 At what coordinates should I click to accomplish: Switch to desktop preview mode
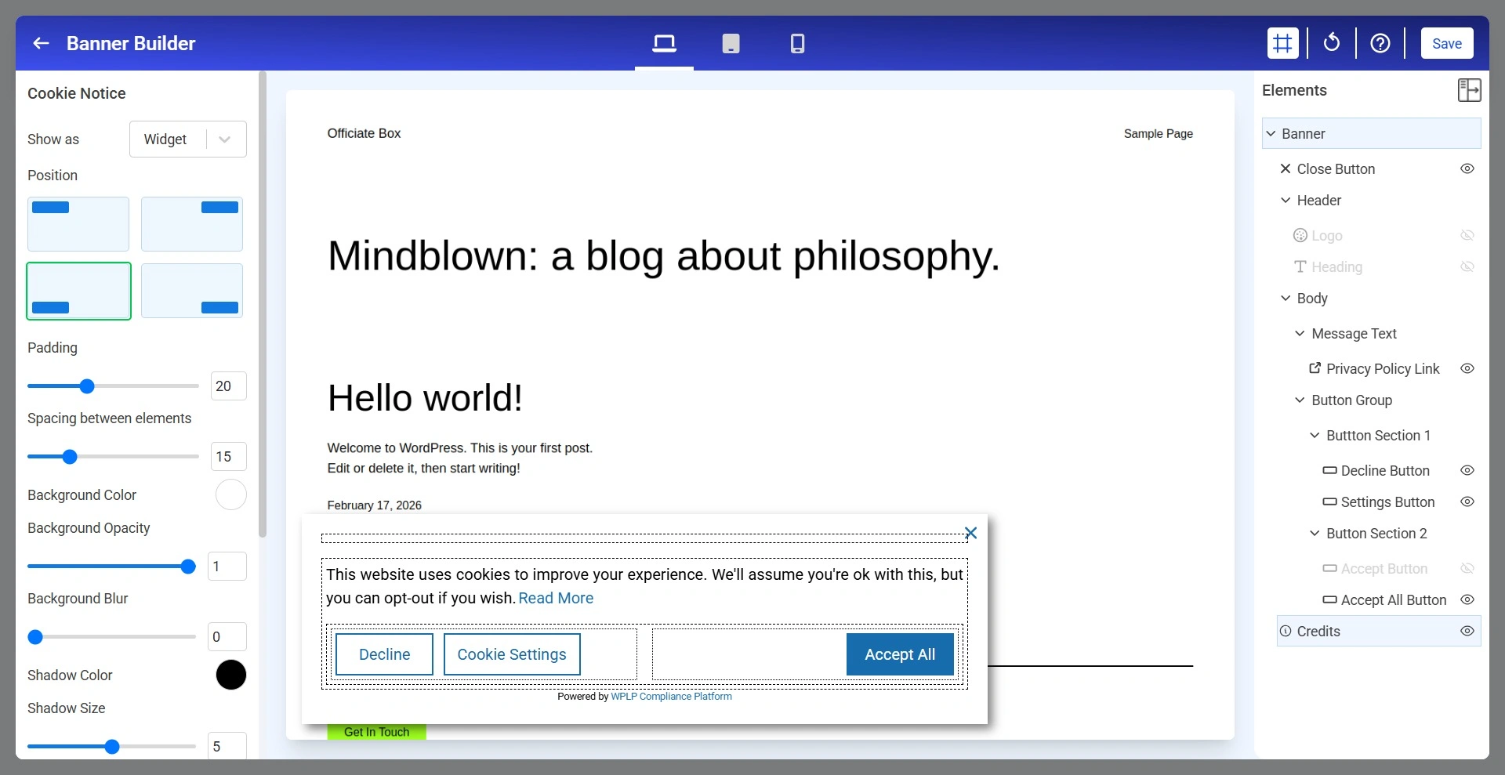click(x=664, y=43)
